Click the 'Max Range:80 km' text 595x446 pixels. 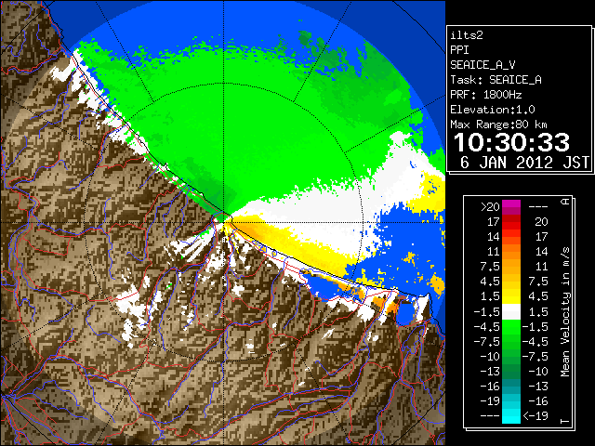click(499, 125)
